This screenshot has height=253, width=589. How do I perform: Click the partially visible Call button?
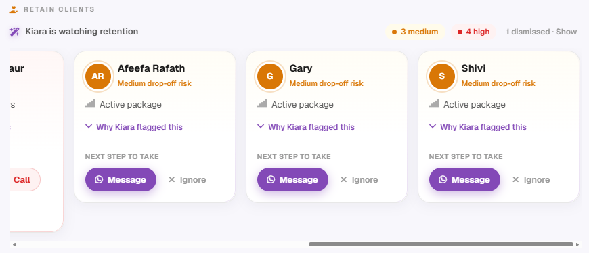pos(25,180)
